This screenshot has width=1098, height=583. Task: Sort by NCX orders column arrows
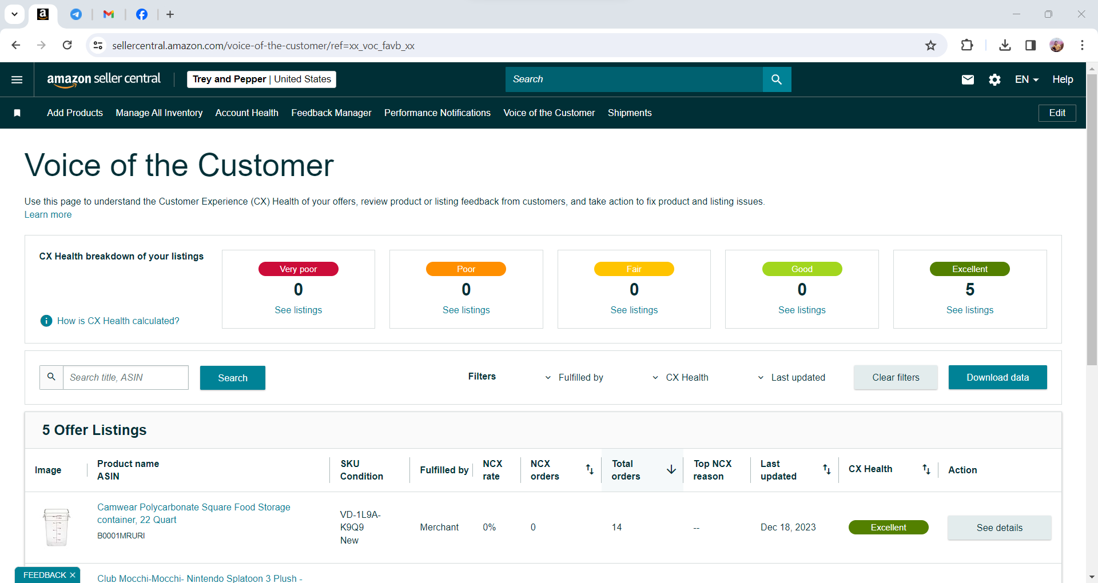tap(590, 470)
